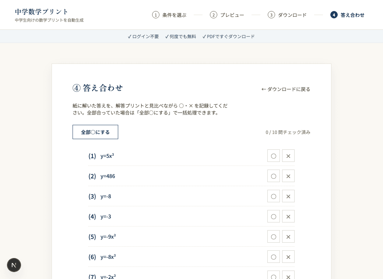
Task: Click answer text y=5x²
Action: (x=107, y=156)
